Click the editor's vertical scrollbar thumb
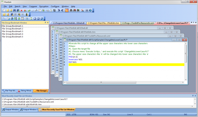Screen dimensions: 198x117 (186, 54)
